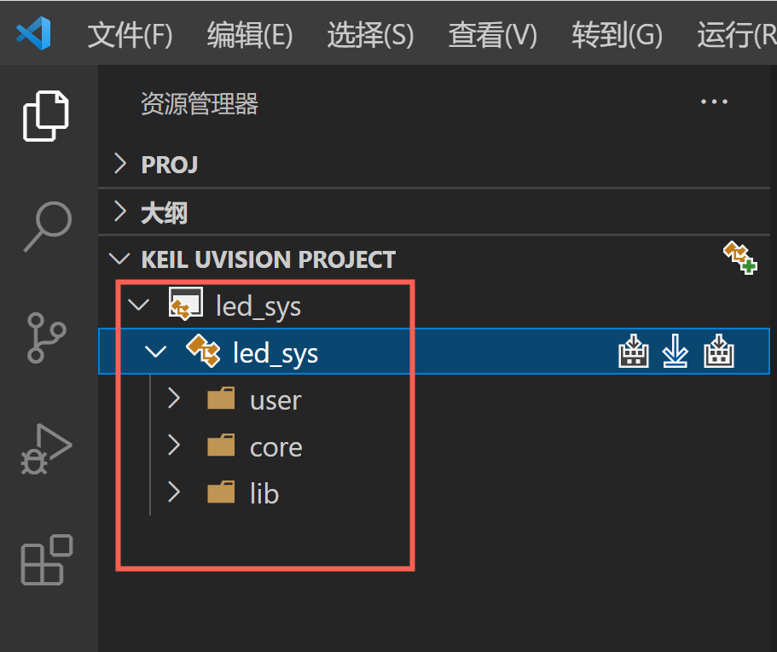Open the 查看(V) menu

(492, 35)
